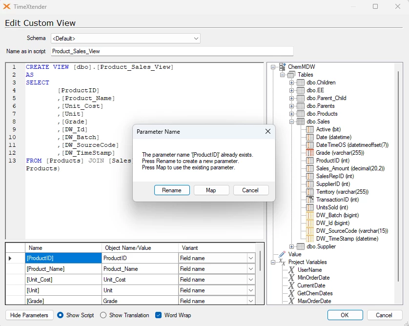This screenshot has width=409, height=326.
Task: Click the Unit_Cost object name cell
Action: [x=140, y=280]
